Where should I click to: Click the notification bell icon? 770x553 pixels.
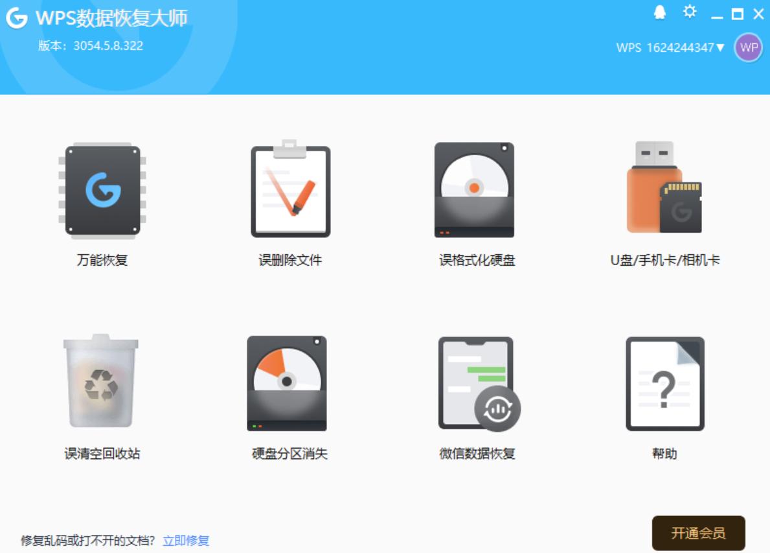[x=660, y=12]
